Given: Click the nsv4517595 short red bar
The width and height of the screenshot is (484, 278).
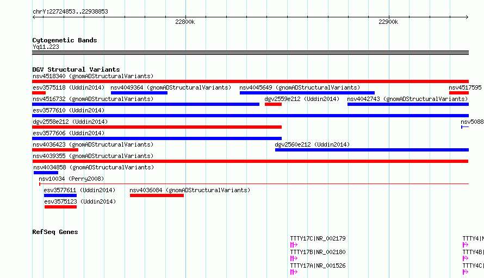Looking at the screenshot, I should 459,93.
